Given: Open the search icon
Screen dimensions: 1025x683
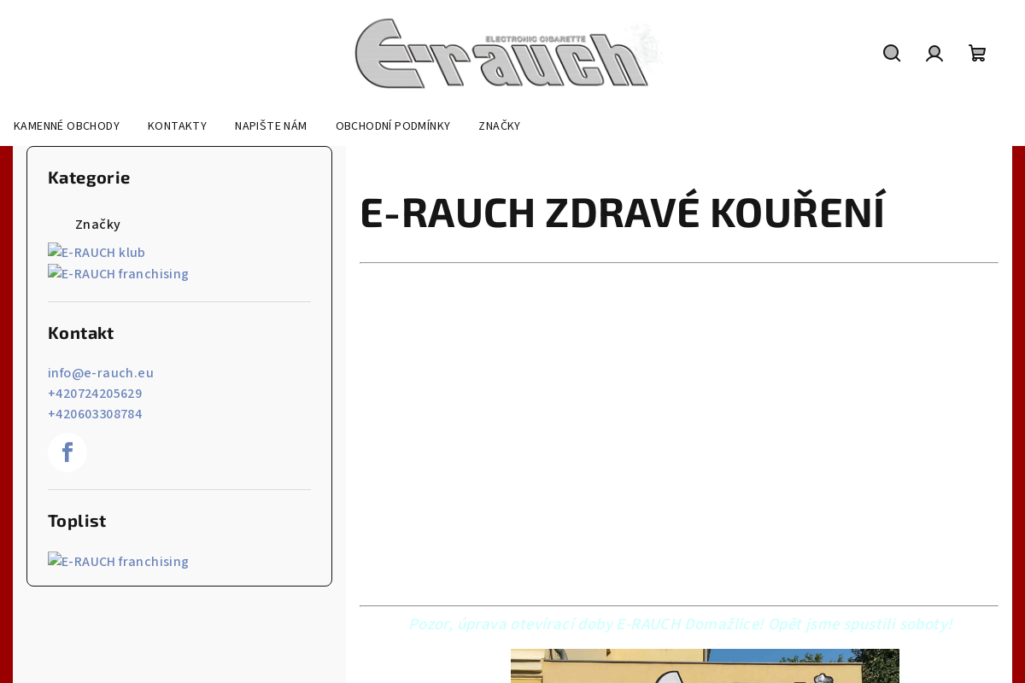Looking at the screenshot, I should [891, 51].
